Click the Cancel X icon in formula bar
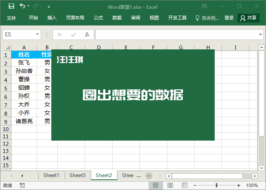 [60, 35]
